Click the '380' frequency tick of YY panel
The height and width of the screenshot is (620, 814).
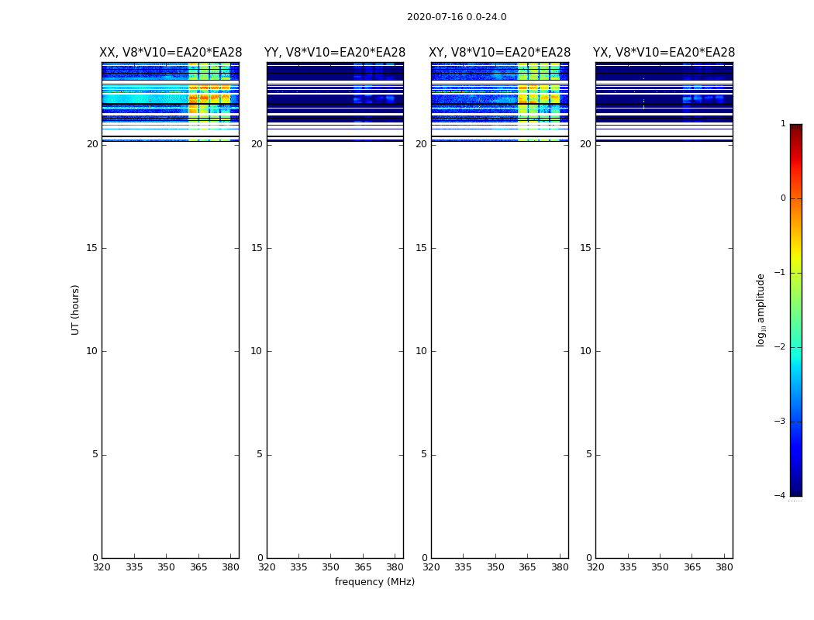[x=395, y=567]
